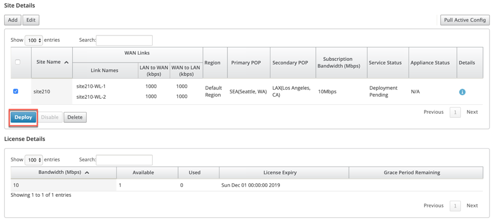The height and width of the screenshot is (219, 491).
Task: Click the Used column header
Action: click(199, 172)
